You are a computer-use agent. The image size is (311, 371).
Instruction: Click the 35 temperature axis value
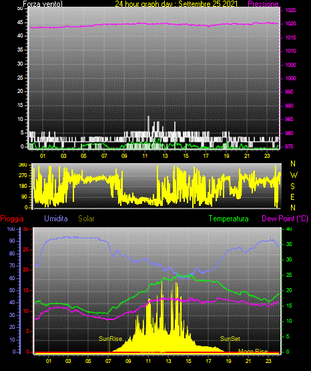point(289,244)
